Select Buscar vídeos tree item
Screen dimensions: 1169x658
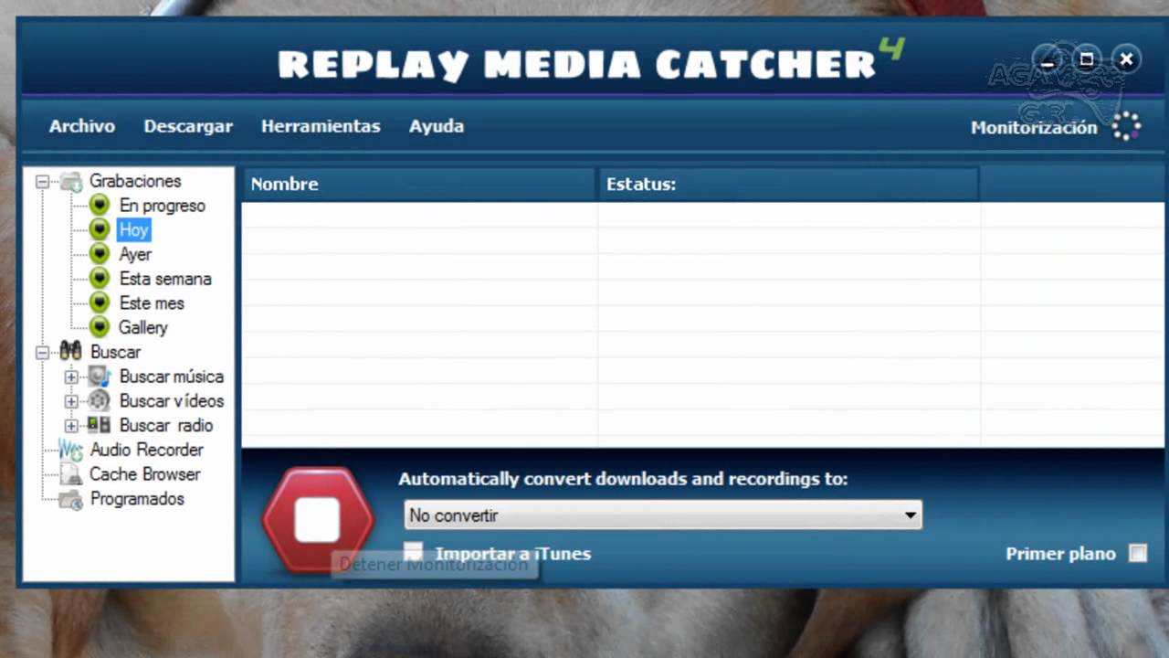(171, 401)
